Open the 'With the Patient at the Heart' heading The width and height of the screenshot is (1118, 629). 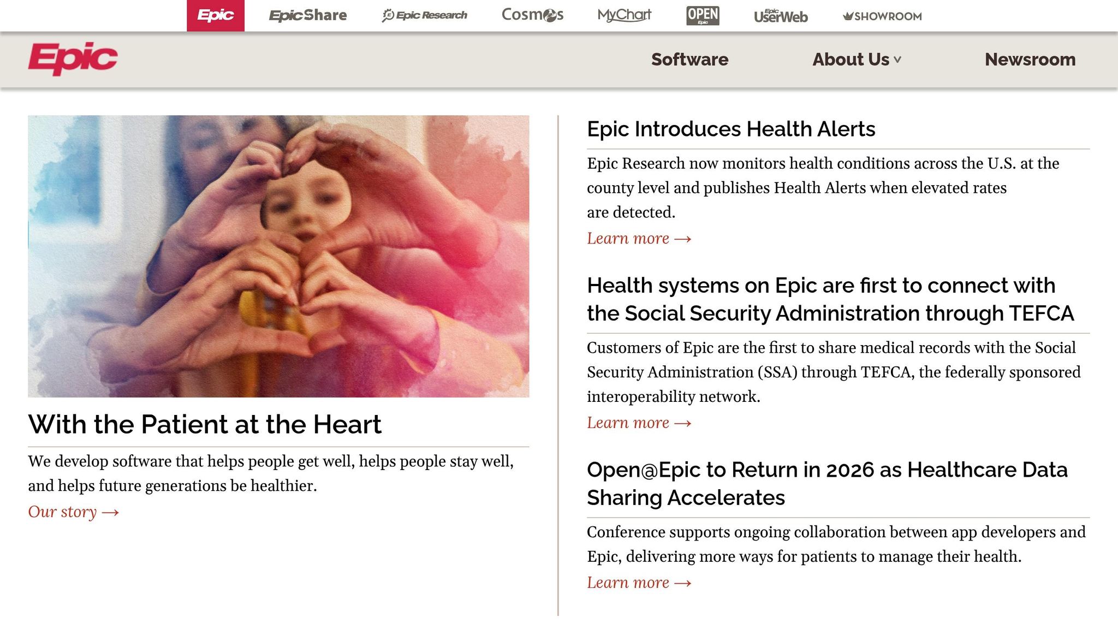[x=205, y=424]
